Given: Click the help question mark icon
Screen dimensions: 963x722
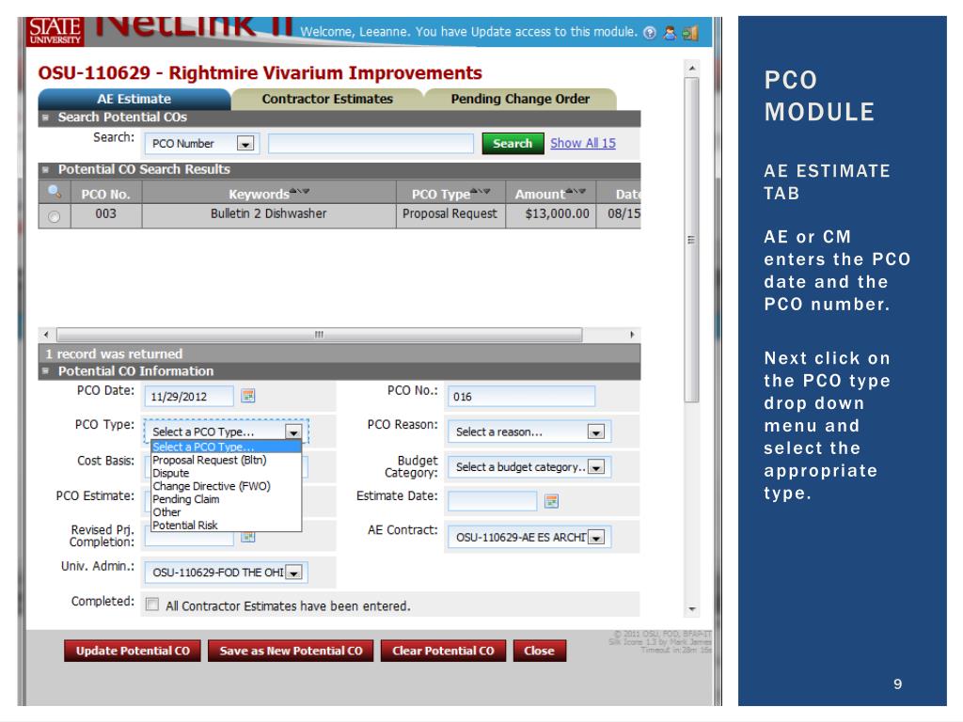Looking at the screenshot, I should tap(650, 33).
